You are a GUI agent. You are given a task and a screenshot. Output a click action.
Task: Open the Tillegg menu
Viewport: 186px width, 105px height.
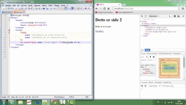[57, 6]
